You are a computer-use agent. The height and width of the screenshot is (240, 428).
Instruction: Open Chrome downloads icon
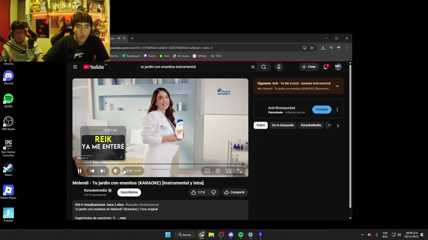pos(323,48)
